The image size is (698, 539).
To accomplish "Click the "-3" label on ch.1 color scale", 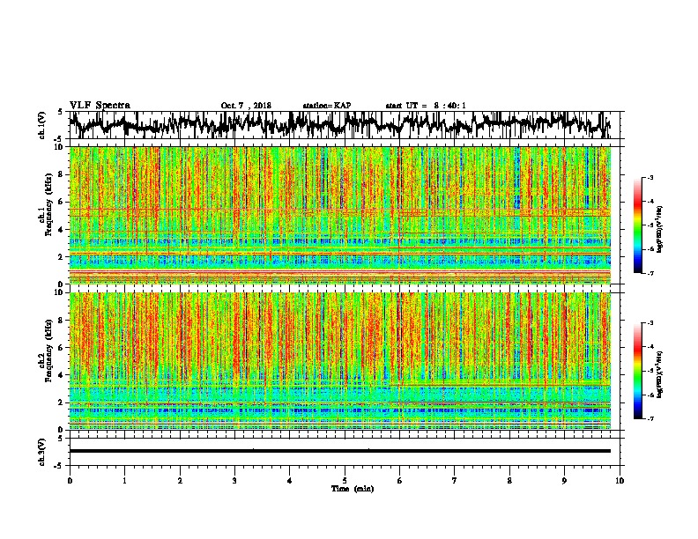I will pos(650,178).
